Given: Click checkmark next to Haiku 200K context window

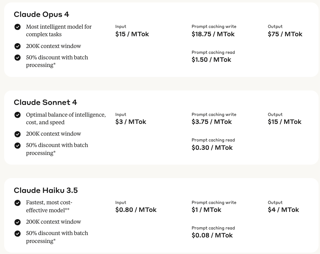Looking at the screenshot, I should click(18, 222).
